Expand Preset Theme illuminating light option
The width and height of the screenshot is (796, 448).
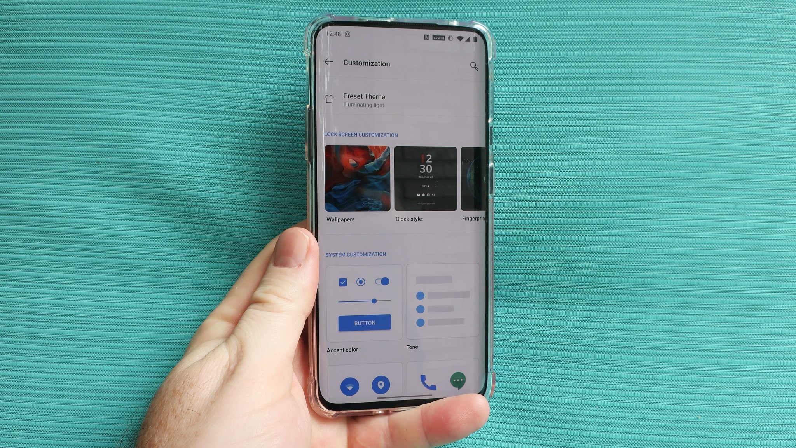[402, 100]
